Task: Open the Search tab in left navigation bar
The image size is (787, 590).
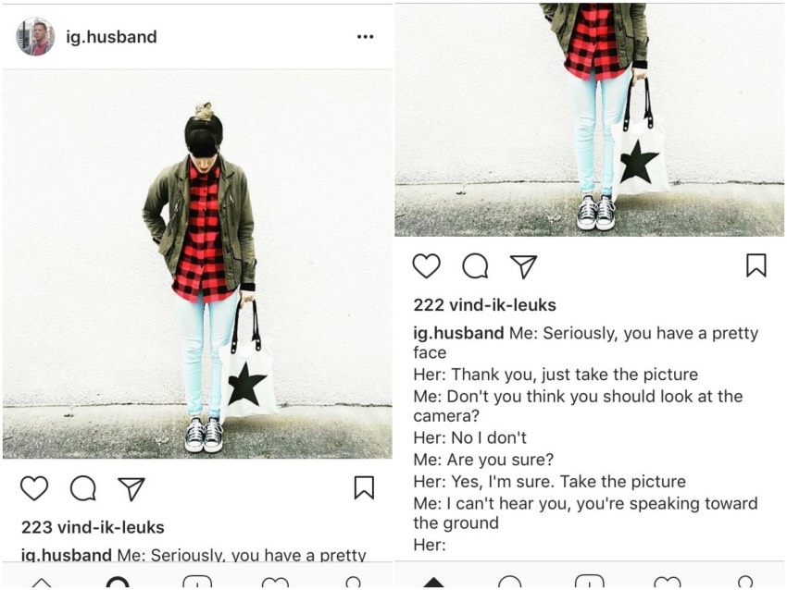Action: pyautogui.click(x=118, y=582)
